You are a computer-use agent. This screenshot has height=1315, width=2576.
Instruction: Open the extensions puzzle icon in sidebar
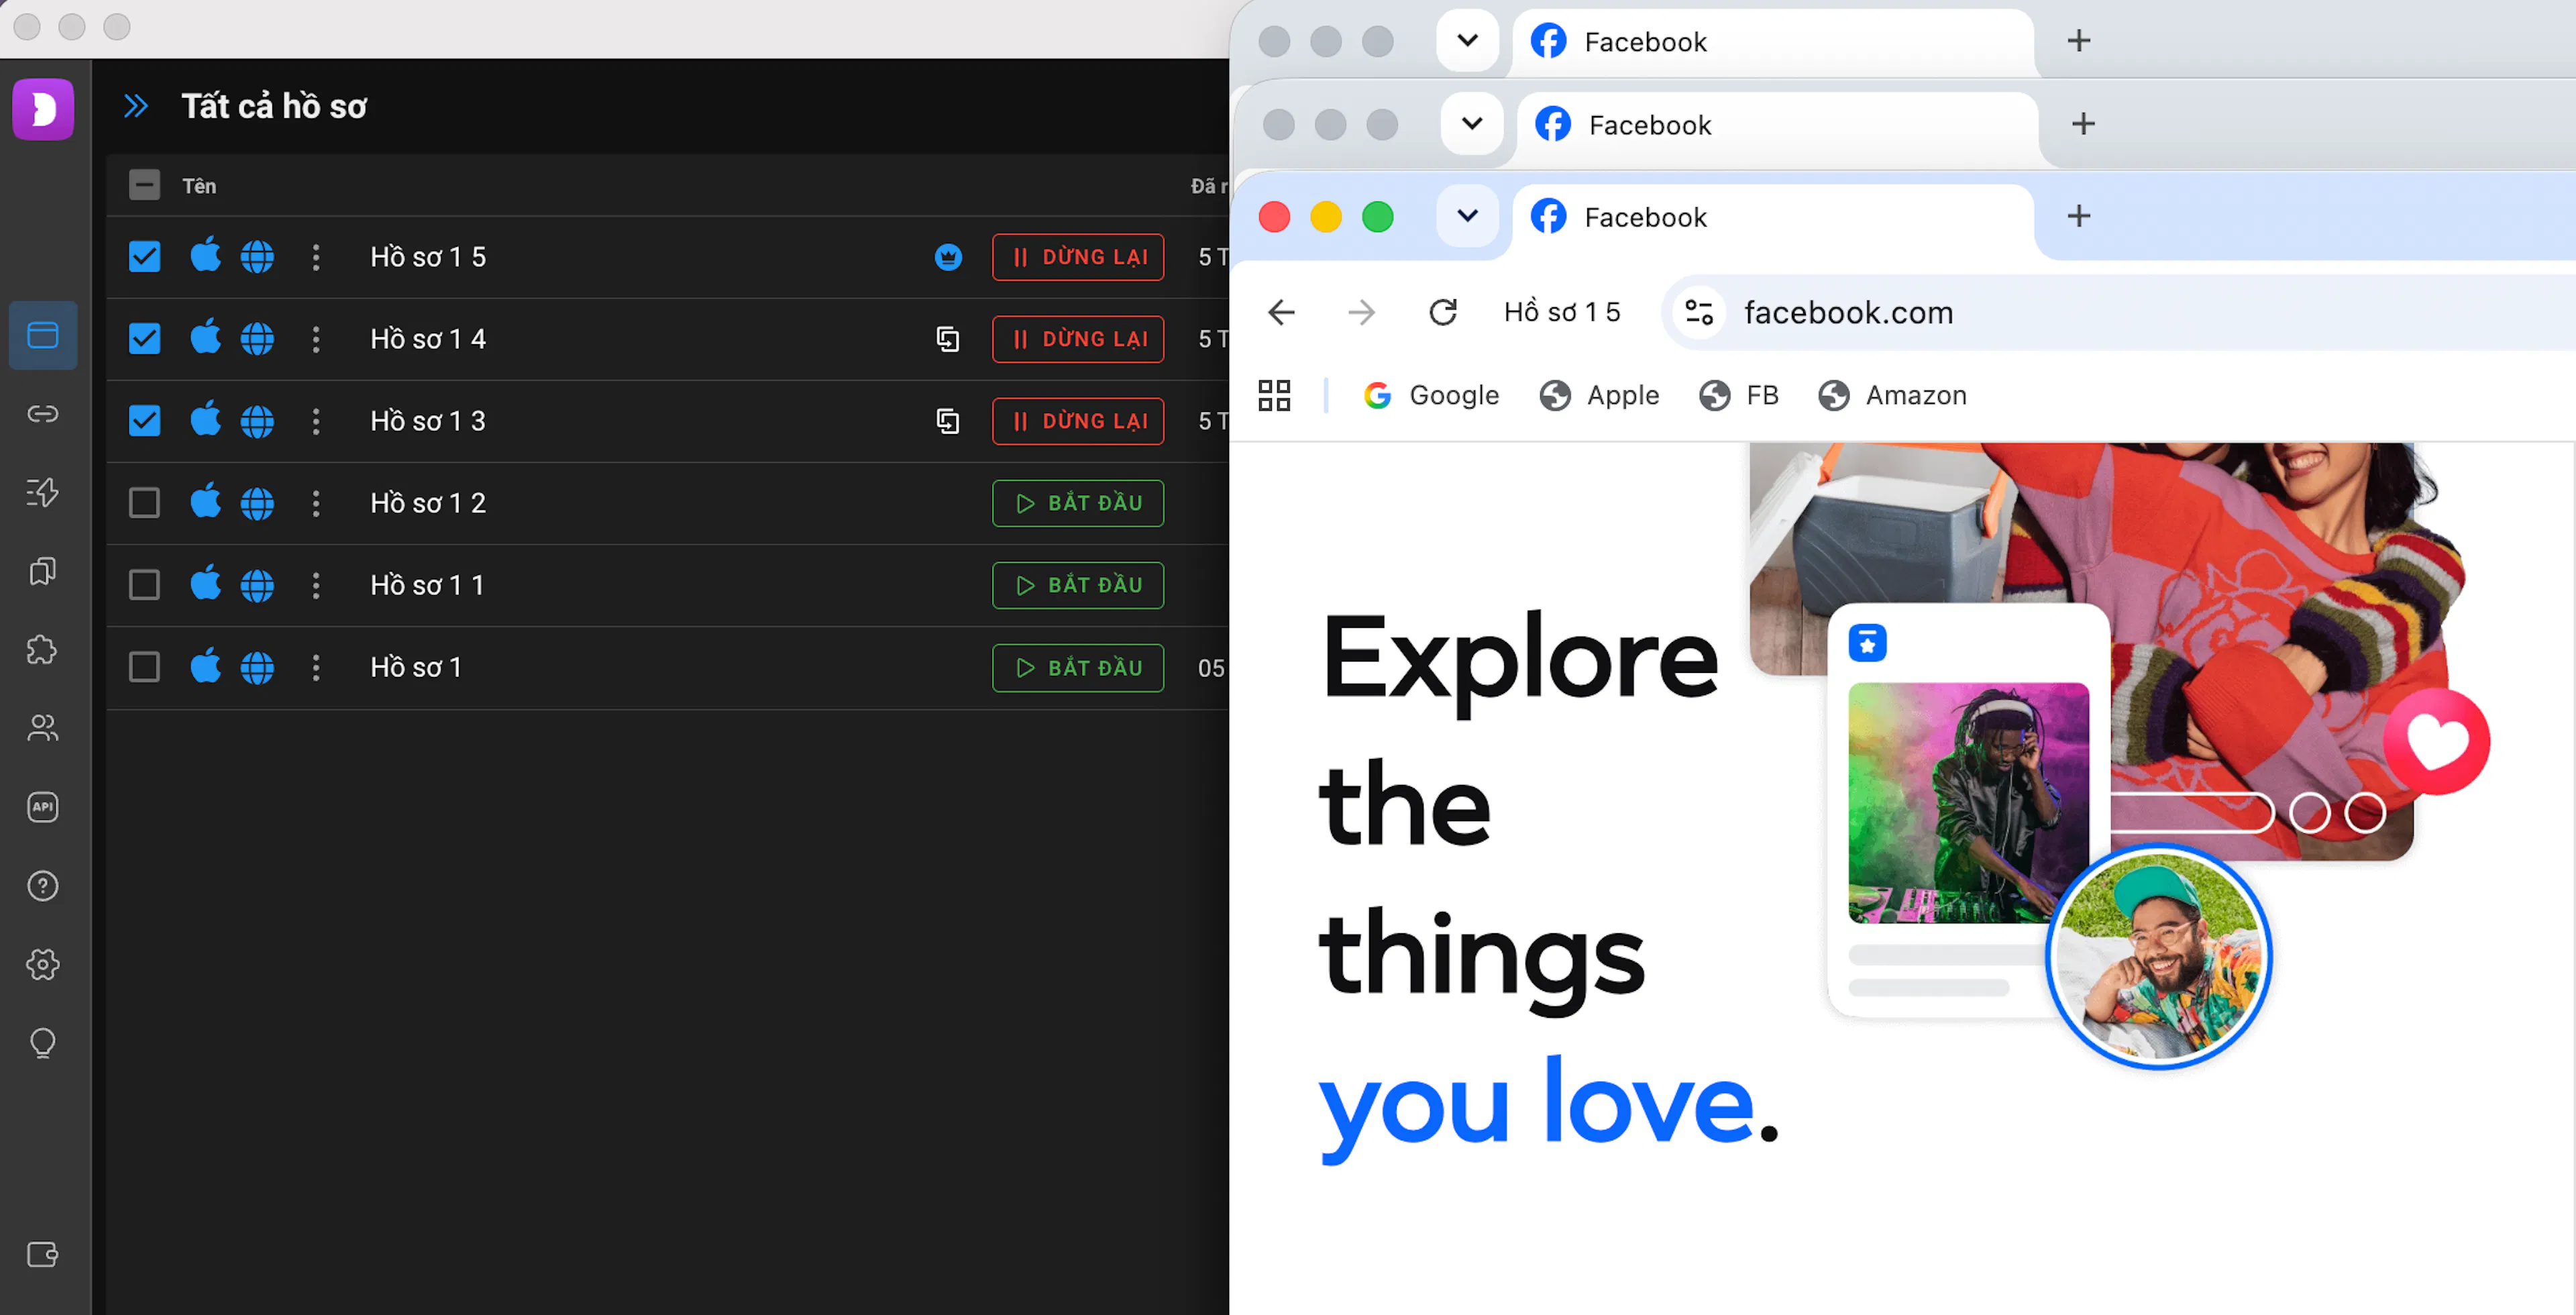click(43, 650)
